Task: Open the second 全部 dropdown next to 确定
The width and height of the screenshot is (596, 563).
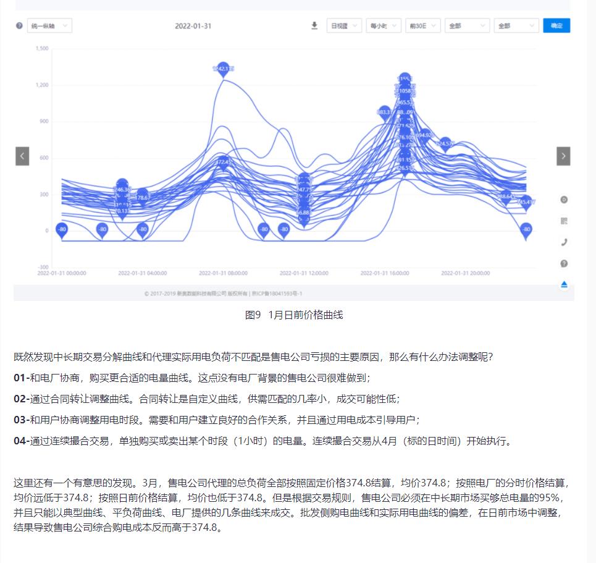Action: coord(516,26)
